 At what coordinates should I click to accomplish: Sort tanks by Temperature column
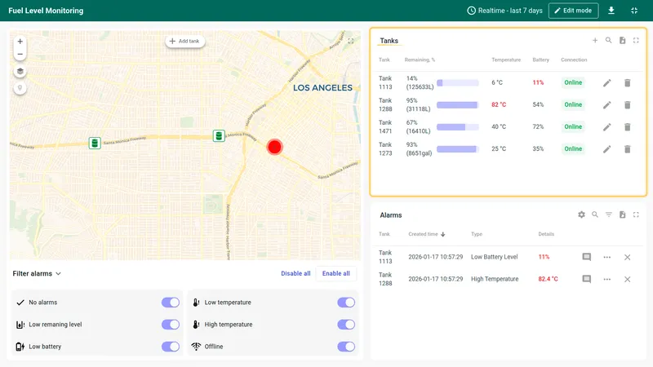(x=506, y=60)
